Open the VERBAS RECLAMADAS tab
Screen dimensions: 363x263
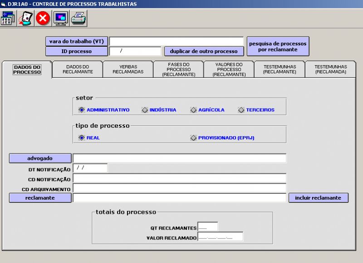pos(128,69)
